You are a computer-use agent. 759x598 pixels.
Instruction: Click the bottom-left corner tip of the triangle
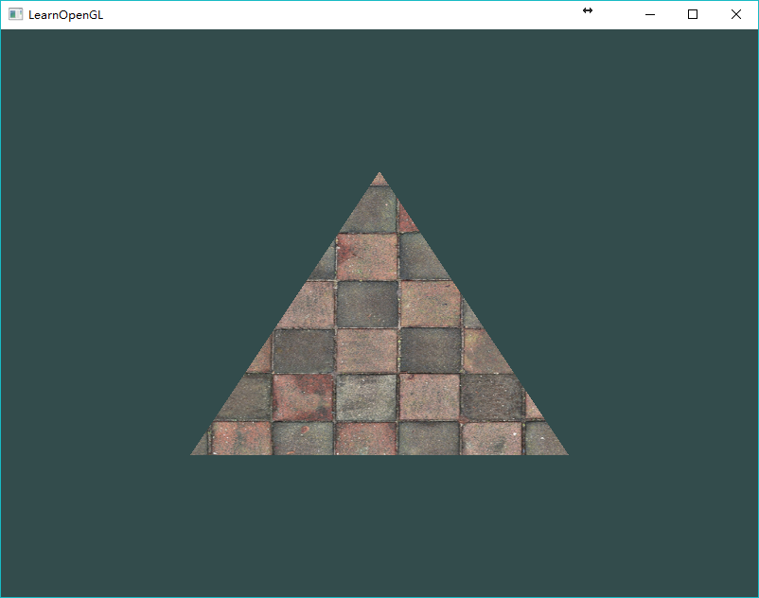(x=194, y=452)
